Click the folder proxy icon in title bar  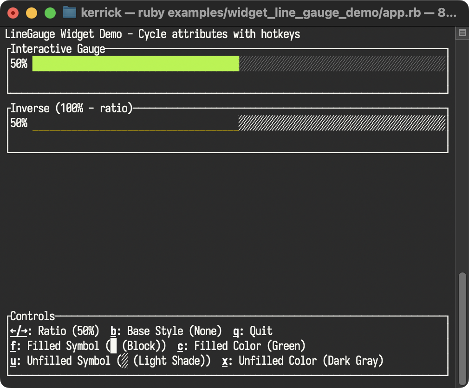70,13
